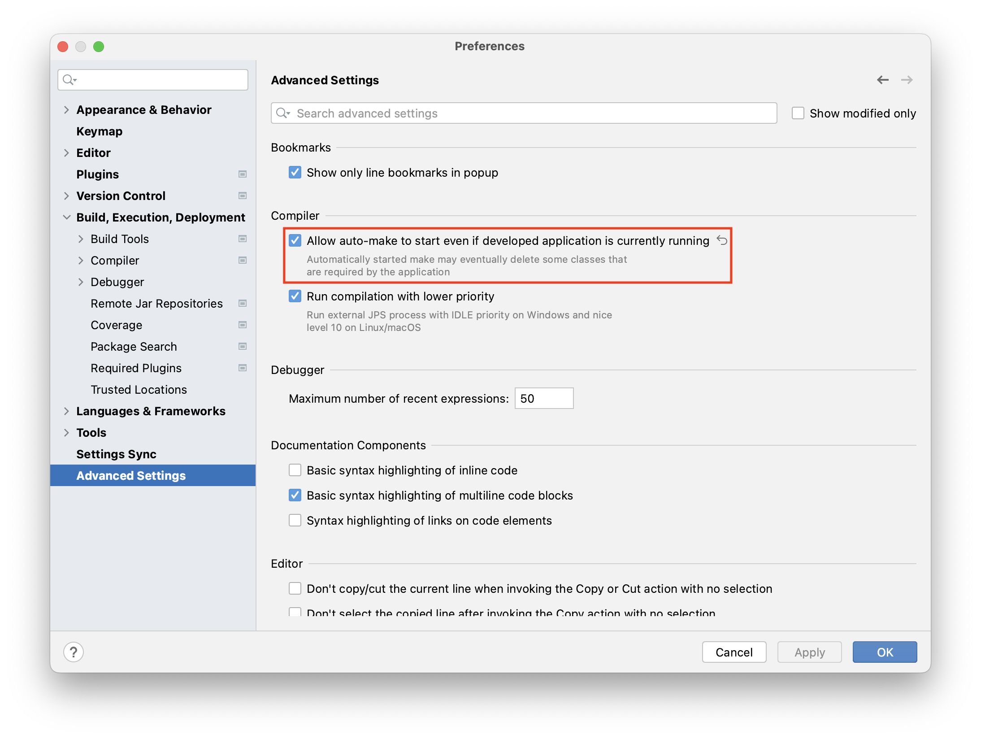Expand the Build Tools subtree

pyautogui.click(x=81, y=239)
